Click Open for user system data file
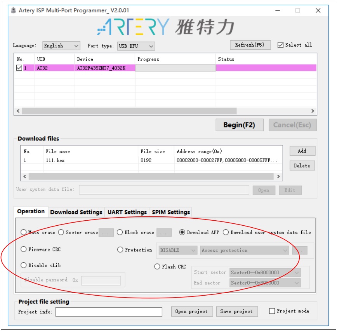This screenshot has height=331, width=337. pos(264,190)
